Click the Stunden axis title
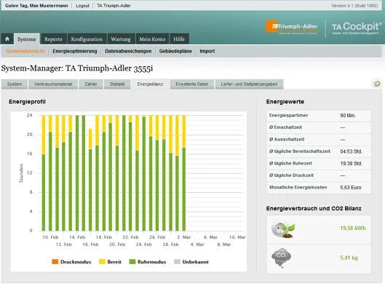385x286 pixels. coord(21,173)
